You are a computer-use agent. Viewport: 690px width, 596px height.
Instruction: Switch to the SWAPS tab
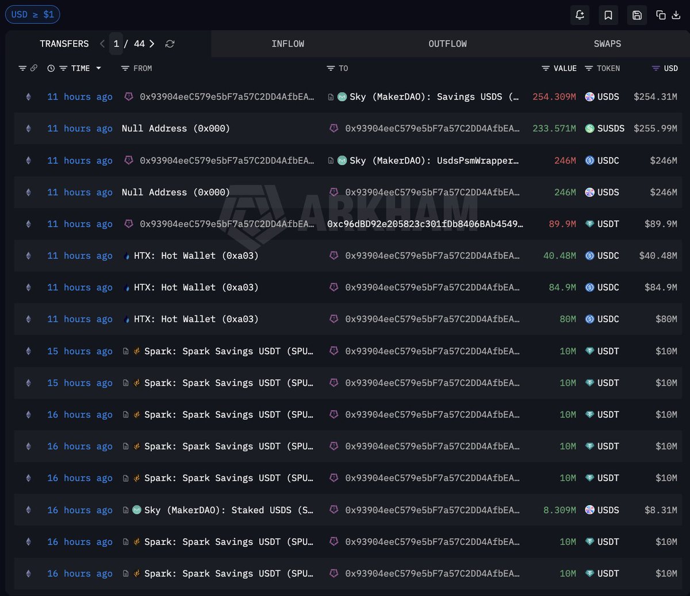tap(607, 44)
